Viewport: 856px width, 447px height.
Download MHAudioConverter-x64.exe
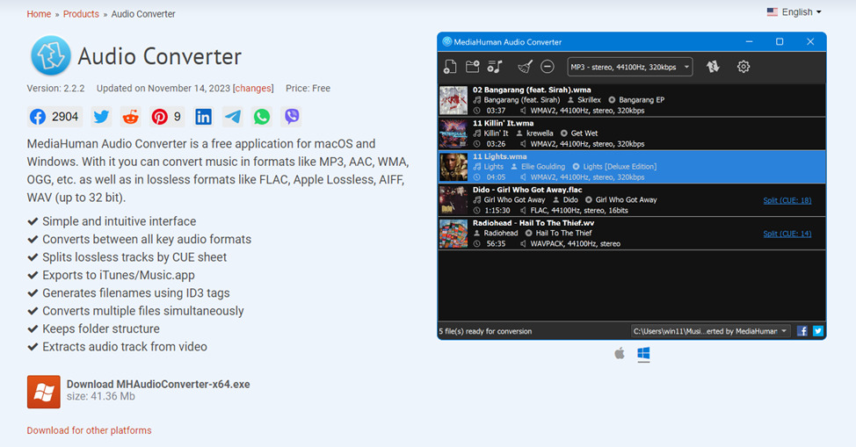click(158, 385)
